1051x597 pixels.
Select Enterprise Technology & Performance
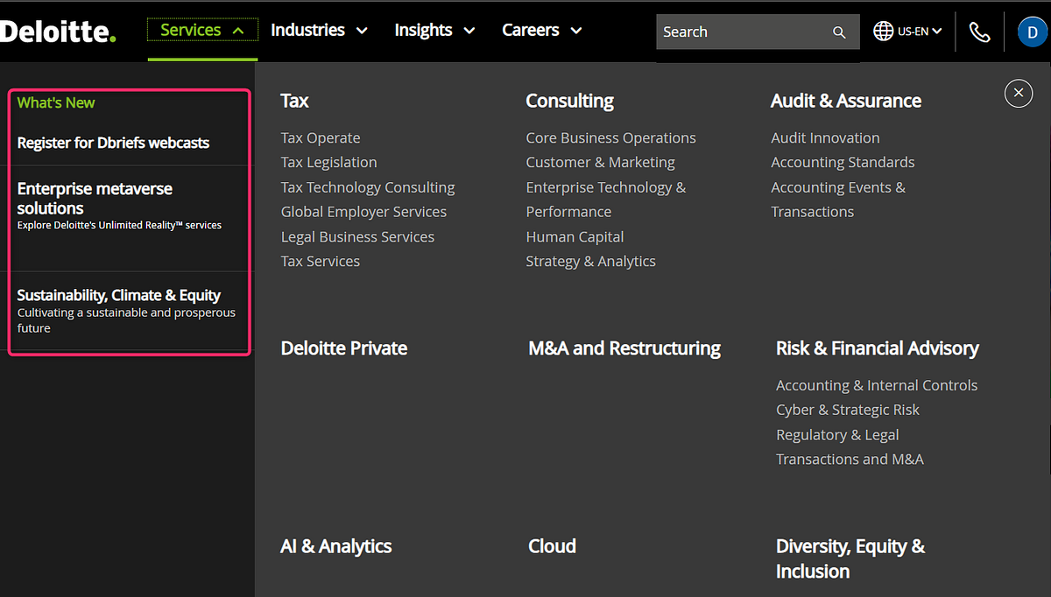point(606,200)
